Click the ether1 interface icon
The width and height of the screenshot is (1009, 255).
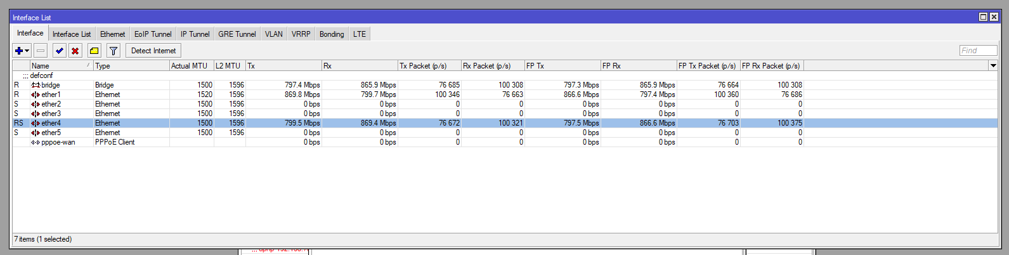[36, 95]
